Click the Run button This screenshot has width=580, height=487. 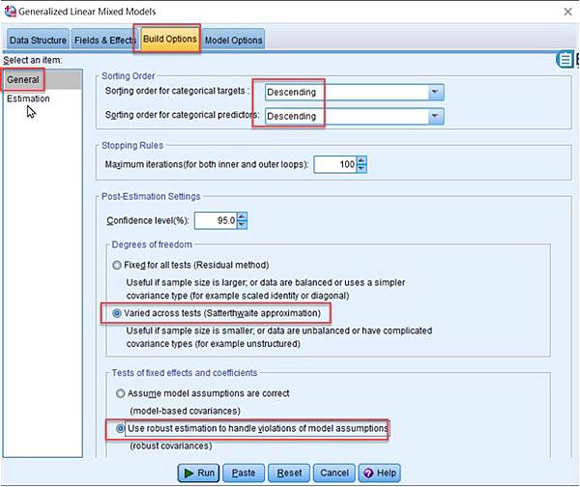coord(198,473)
